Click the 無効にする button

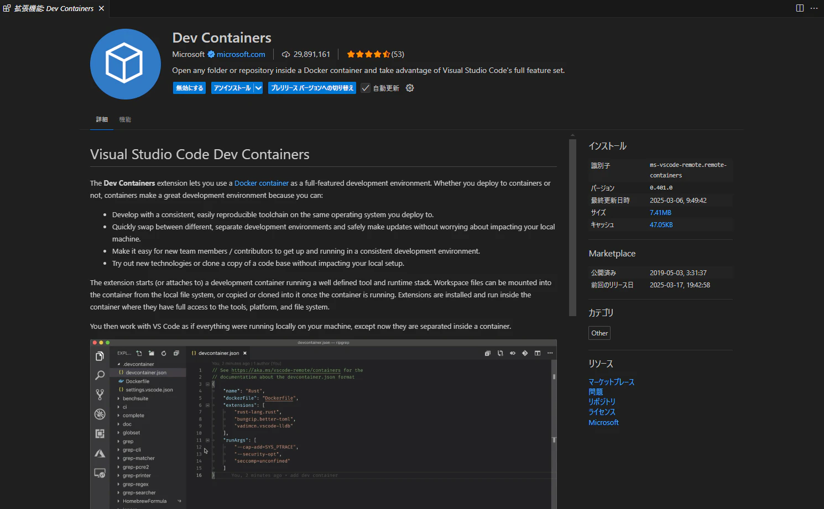190,88
